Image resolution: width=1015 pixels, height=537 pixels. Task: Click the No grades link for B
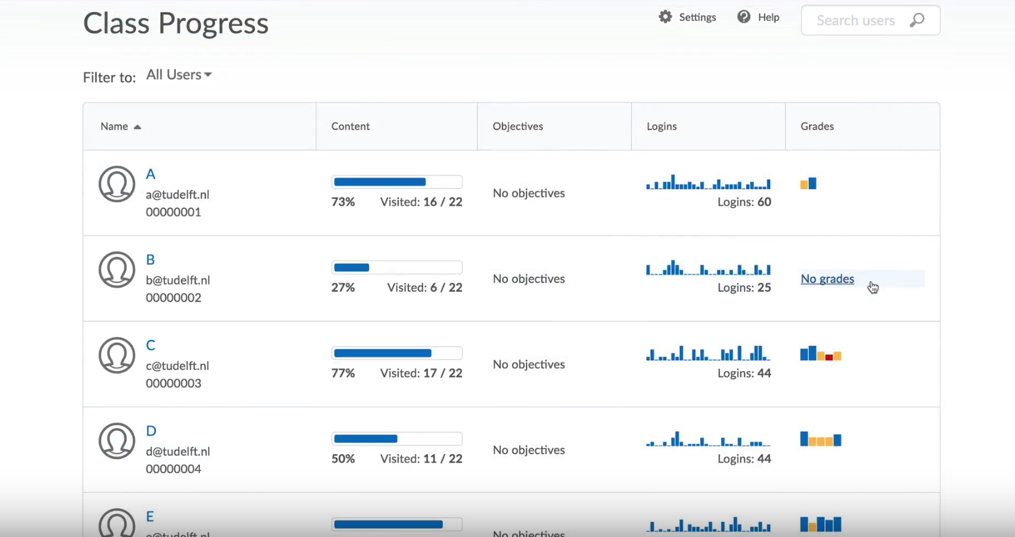click(827, 279)
